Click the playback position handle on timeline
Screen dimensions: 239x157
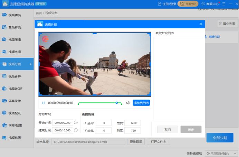click(x=117, y=103)
